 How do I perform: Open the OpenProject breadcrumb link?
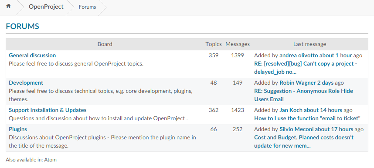(x=46, y=7)
